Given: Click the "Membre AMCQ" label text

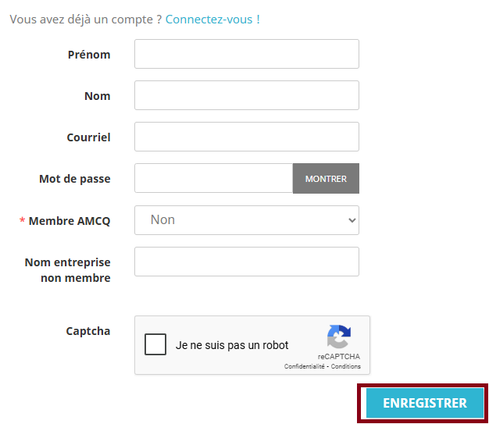Looking at the screenshot, I should coord(70,221).
